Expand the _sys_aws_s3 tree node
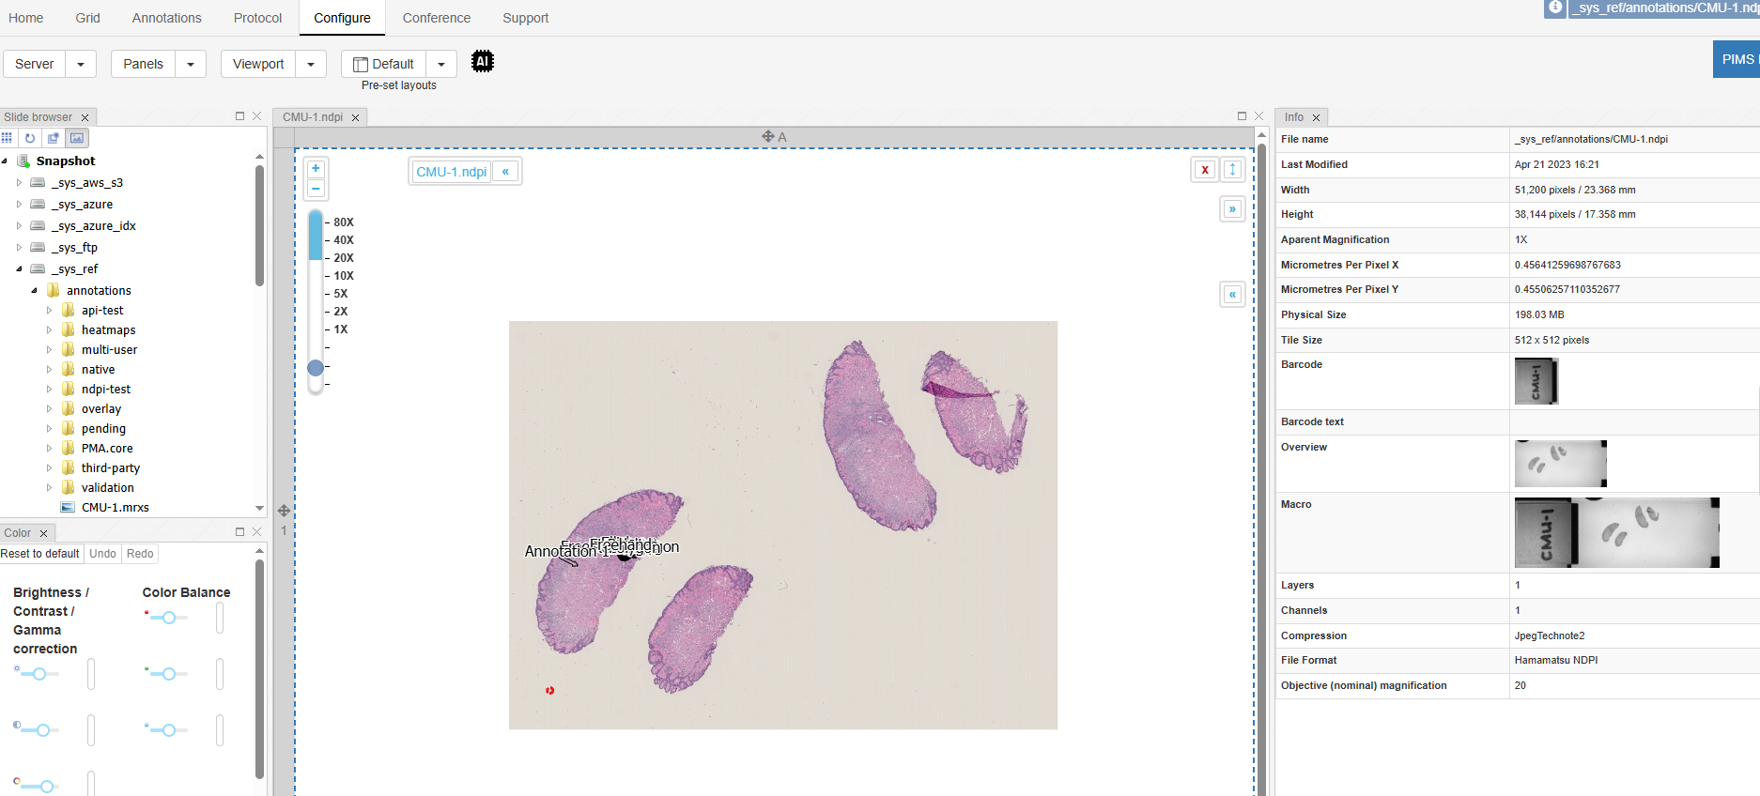Image resolution: width=1760 pixels, height=796 pixels. (x=19, y=183)
